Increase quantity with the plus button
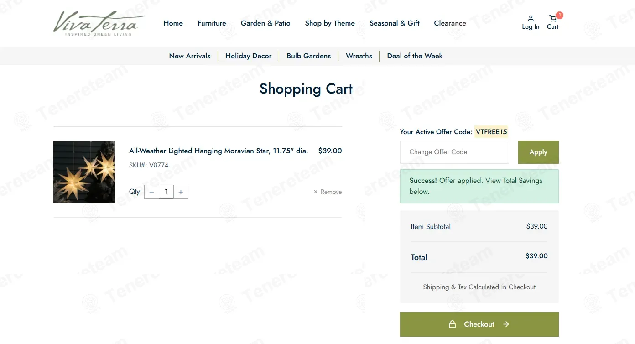This screenshot has width=635, height=344. point(181,192)
